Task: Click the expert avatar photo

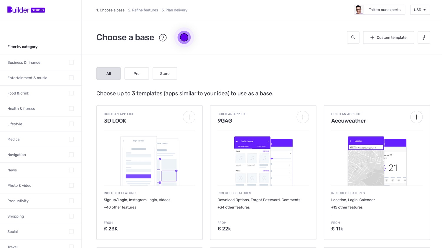Action: (359, 10)
